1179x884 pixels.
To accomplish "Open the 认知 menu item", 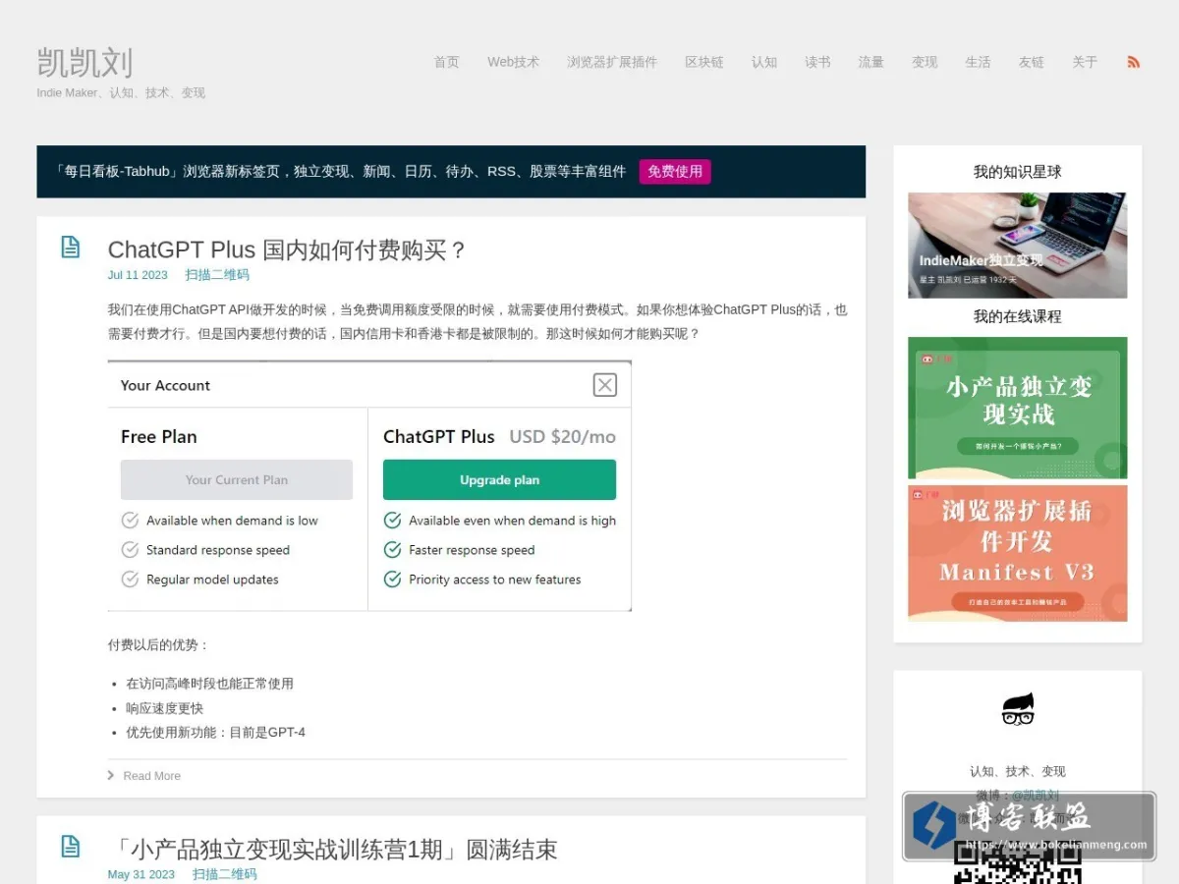I will click(764, 62).
